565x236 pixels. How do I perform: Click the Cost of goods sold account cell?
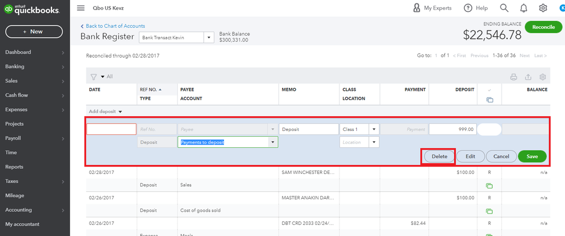pyautogui.click(x=200, y=211)
